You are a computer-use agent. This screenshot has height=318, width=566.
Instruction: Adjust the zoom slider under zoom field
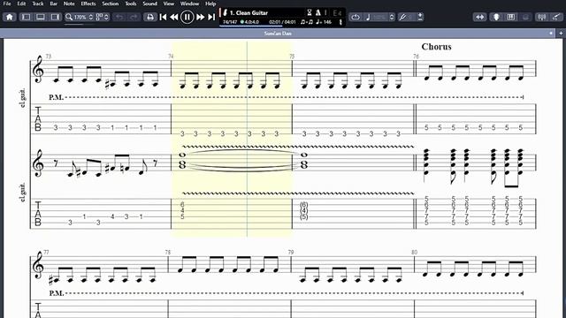pyautogui.click(x=80, y=24)
